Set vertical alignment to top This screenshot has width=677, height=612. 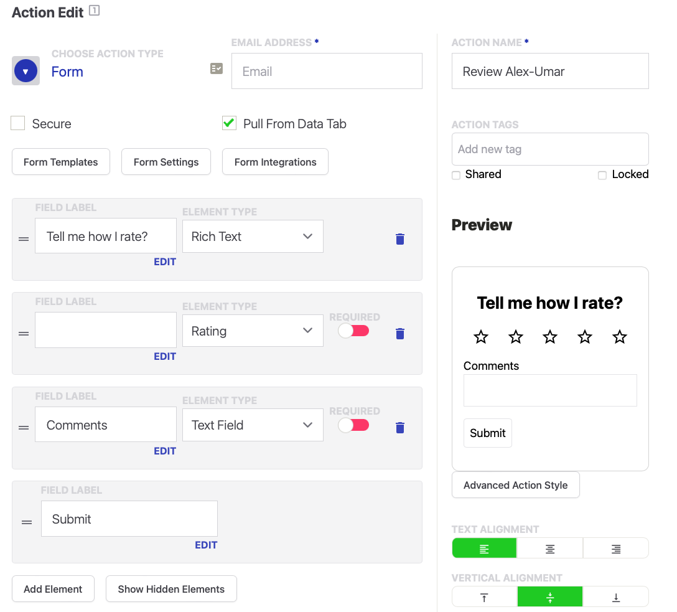pos(484,597)
